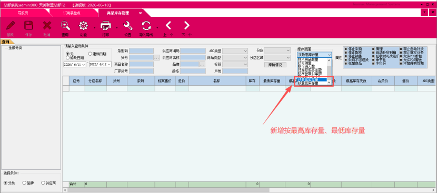
Task: Select the 分类 radio button
Action: 9,183
